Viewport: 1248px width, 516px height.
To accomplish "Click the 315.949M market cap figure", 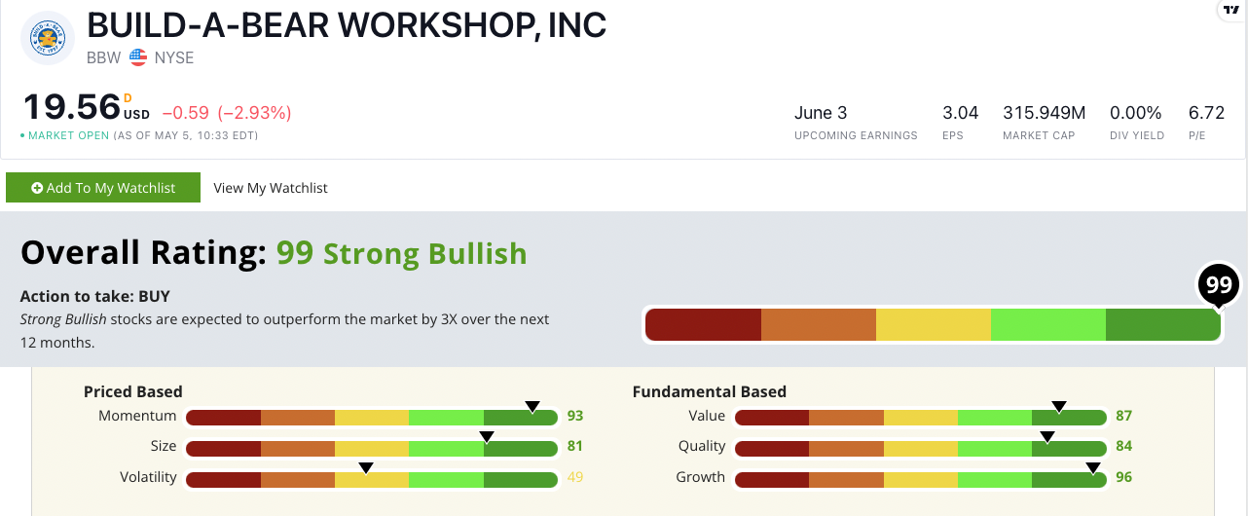I will 1044,113.
